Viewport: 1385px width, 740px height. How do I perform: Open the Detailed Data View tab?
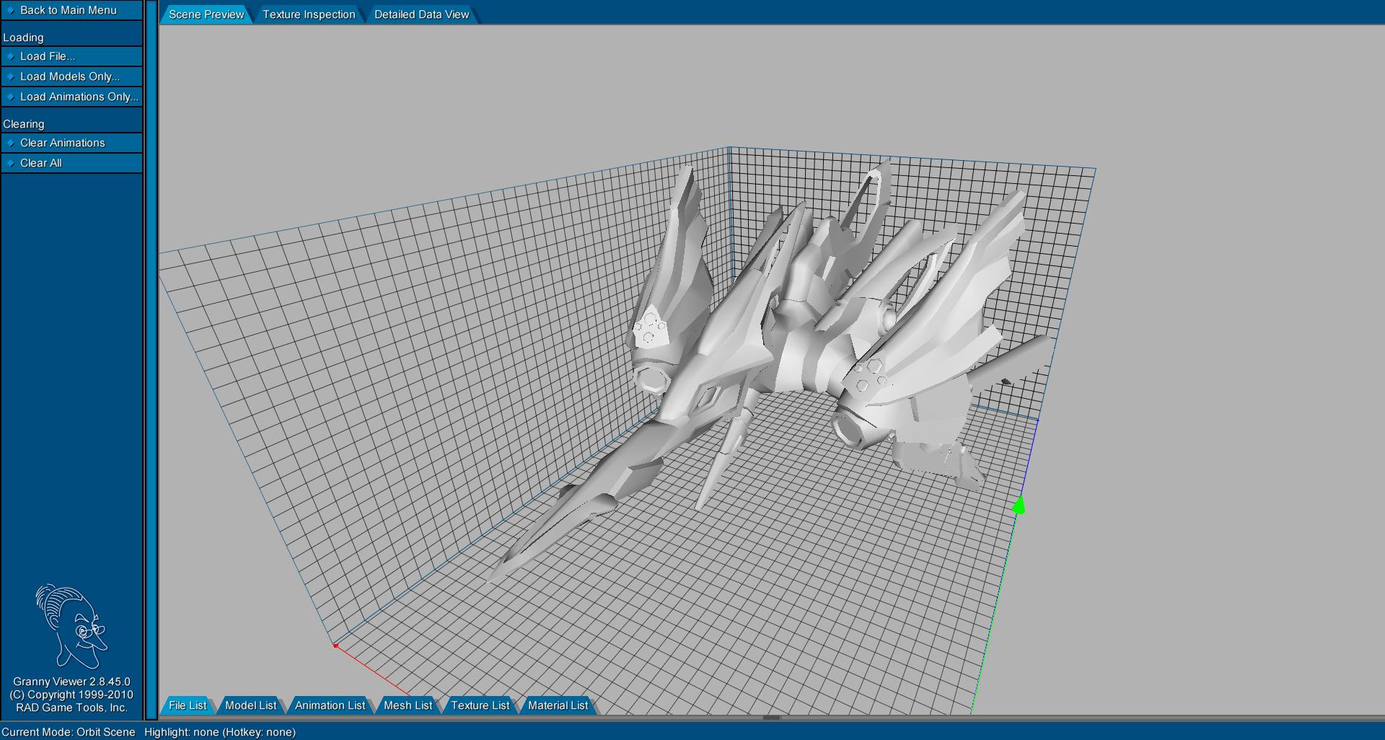421,14
